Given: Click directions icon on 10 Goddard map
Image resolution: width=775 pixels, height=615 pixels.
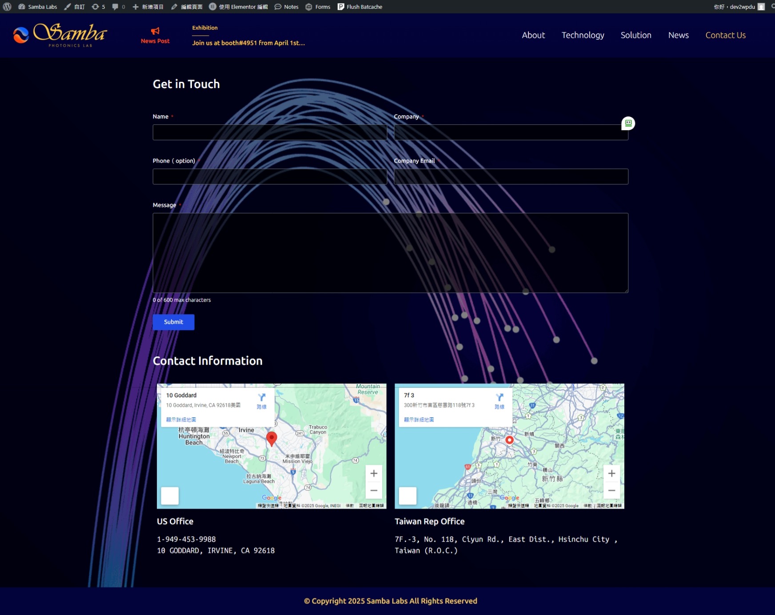Looking at the screenshot, I should 262,398.
